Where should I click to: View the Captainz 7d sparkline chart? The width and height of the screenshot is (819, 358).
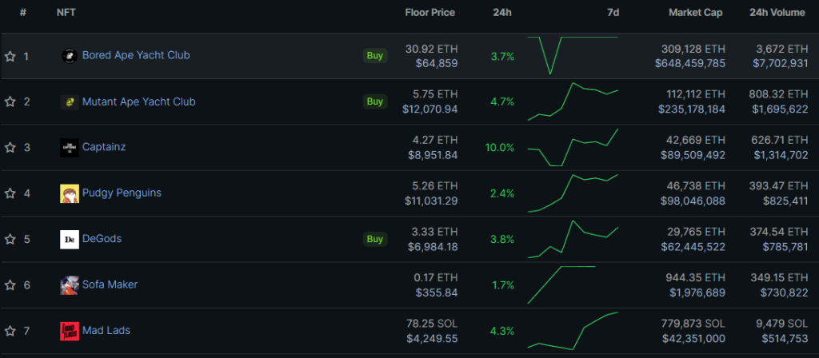(573, 148)
